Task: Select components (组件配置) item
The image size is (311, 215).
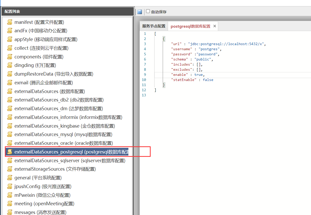Action: tap(39, 57)
